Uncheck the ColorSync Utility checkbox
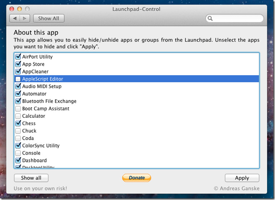 point(18,145)
